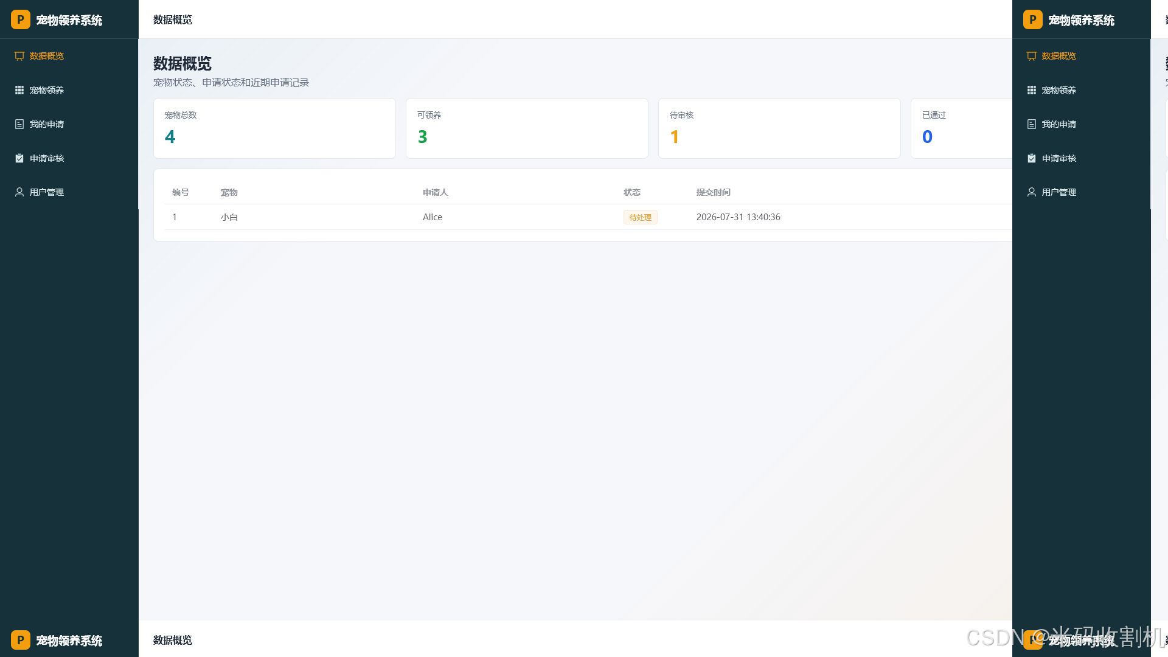Click the blue value 0 in 已通过 card
This screenshot has height=657, width=1168.
pyautogui.click(x=927, y=137)
